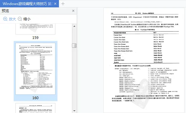Click page number label 160

[x=35, y=98]
